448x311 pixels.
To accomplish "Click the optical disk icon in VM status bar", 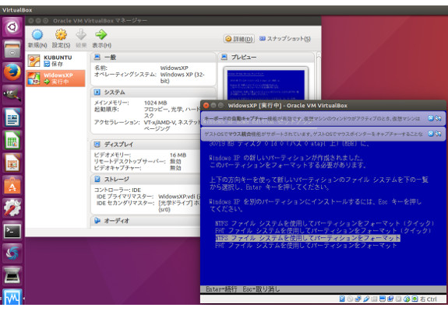I will [x=350, y=299].
